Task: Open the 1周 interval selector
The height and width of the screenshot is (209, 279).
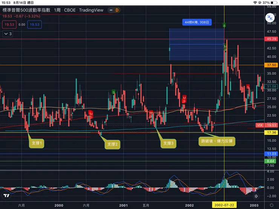Action: click(x=57, y=10)
